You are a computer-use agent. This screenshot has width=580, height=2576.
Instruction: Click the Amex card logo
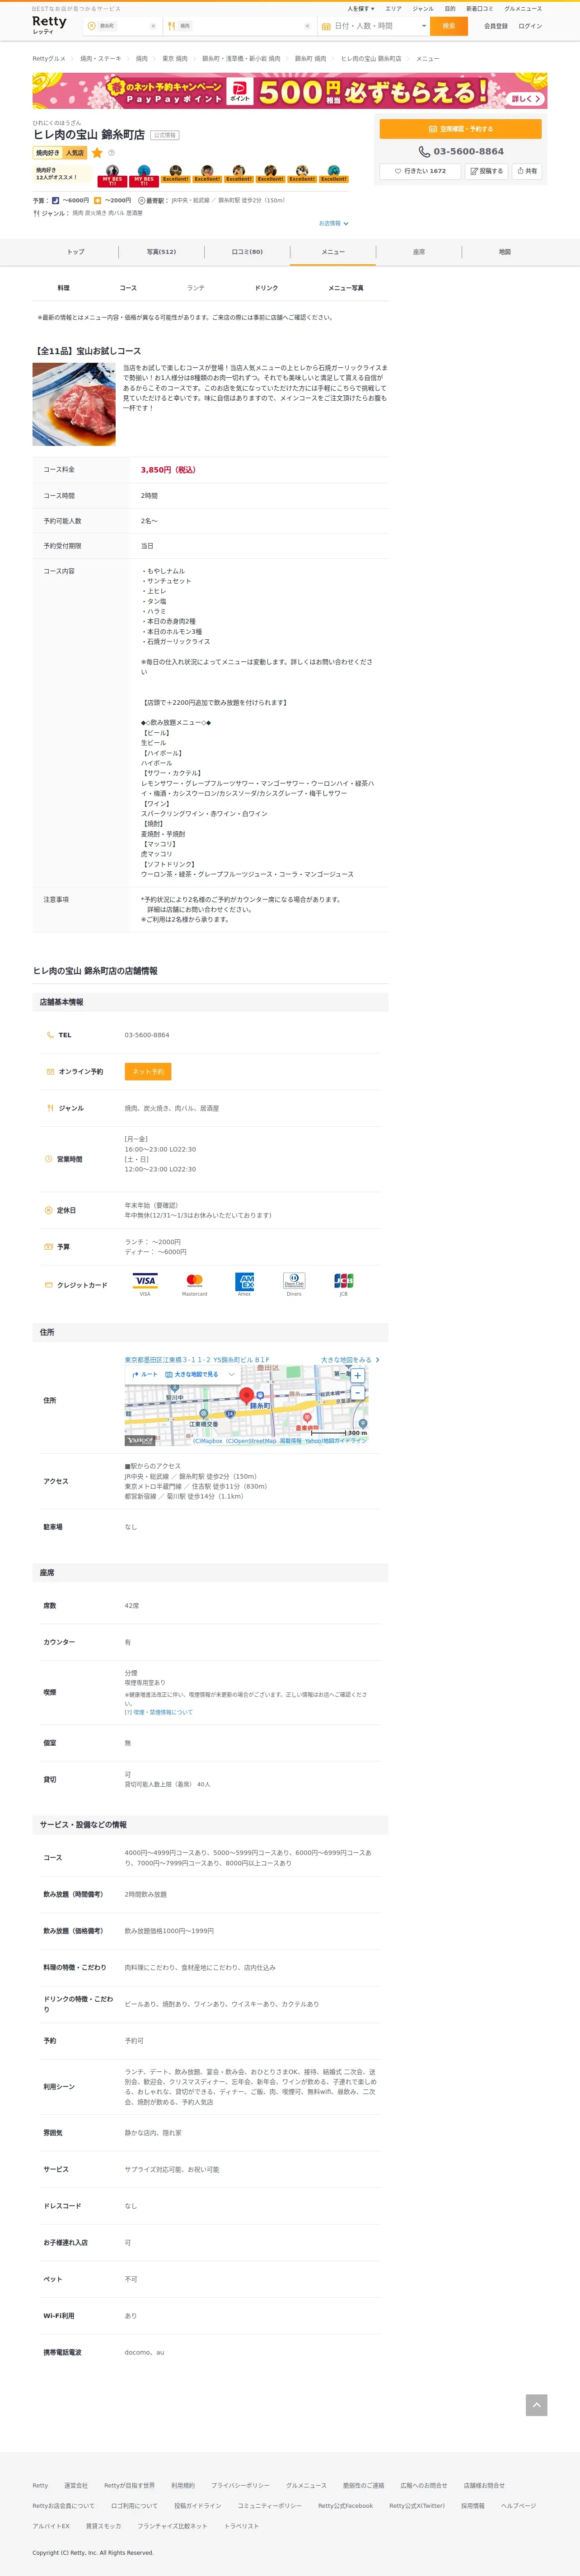[x=244, y=1281]
